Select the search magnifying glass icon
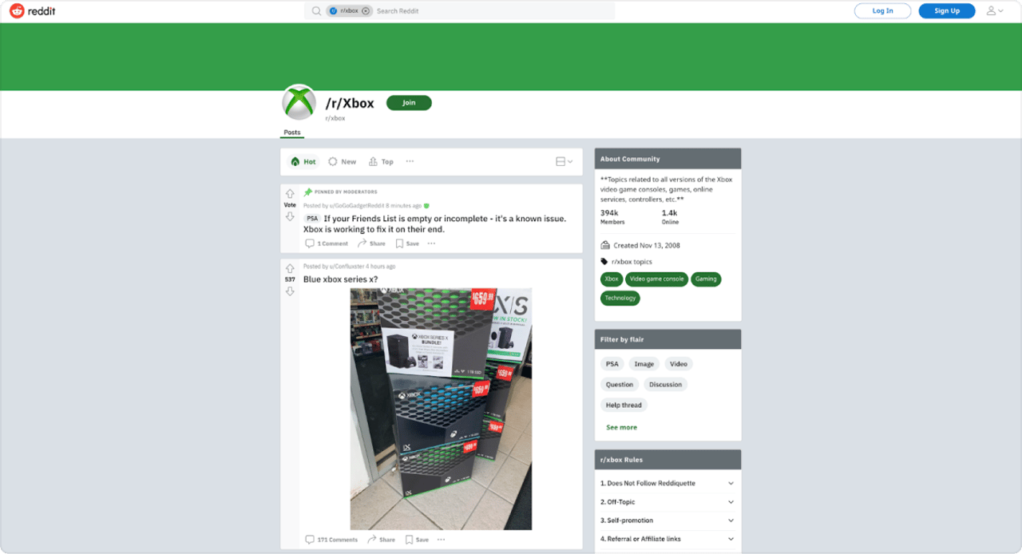 [x=316, y=10]
